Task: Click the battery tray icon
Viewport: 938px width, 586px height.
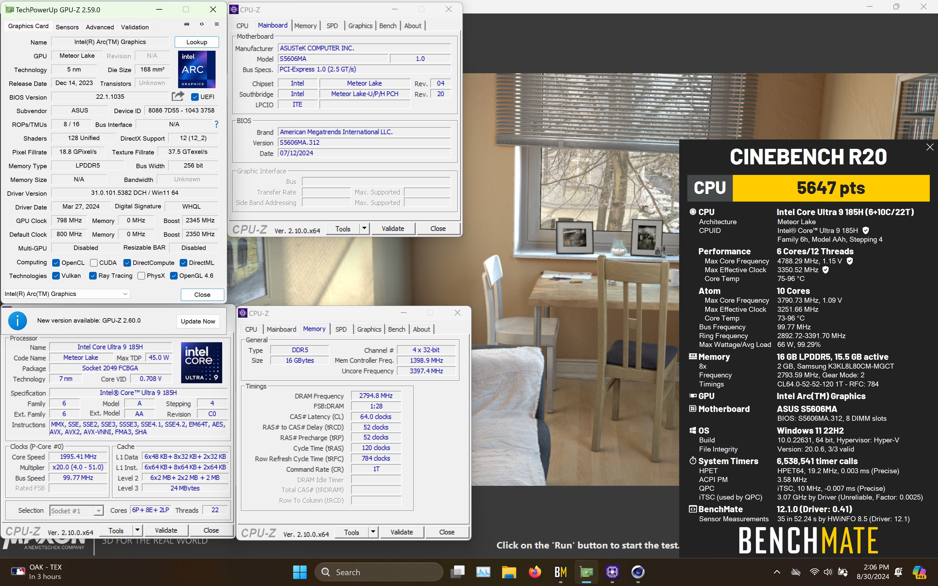Action: [x=842, y=572]
